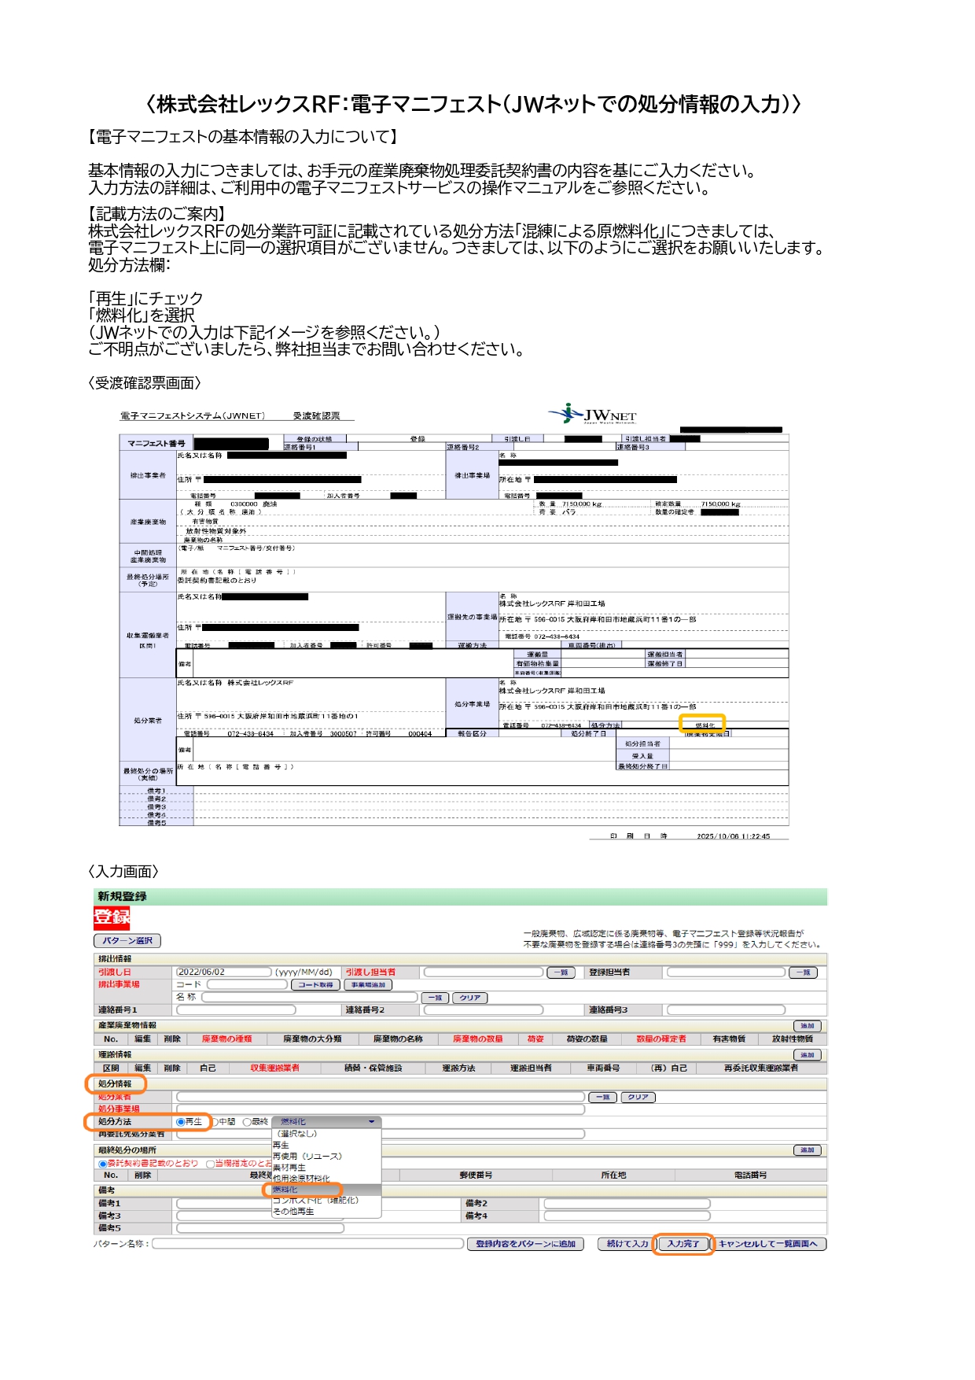The height and width of the screenshot is (1380, 975).
Task: Select the 中間 disposal method option
Action: (x=215, y=1122)
